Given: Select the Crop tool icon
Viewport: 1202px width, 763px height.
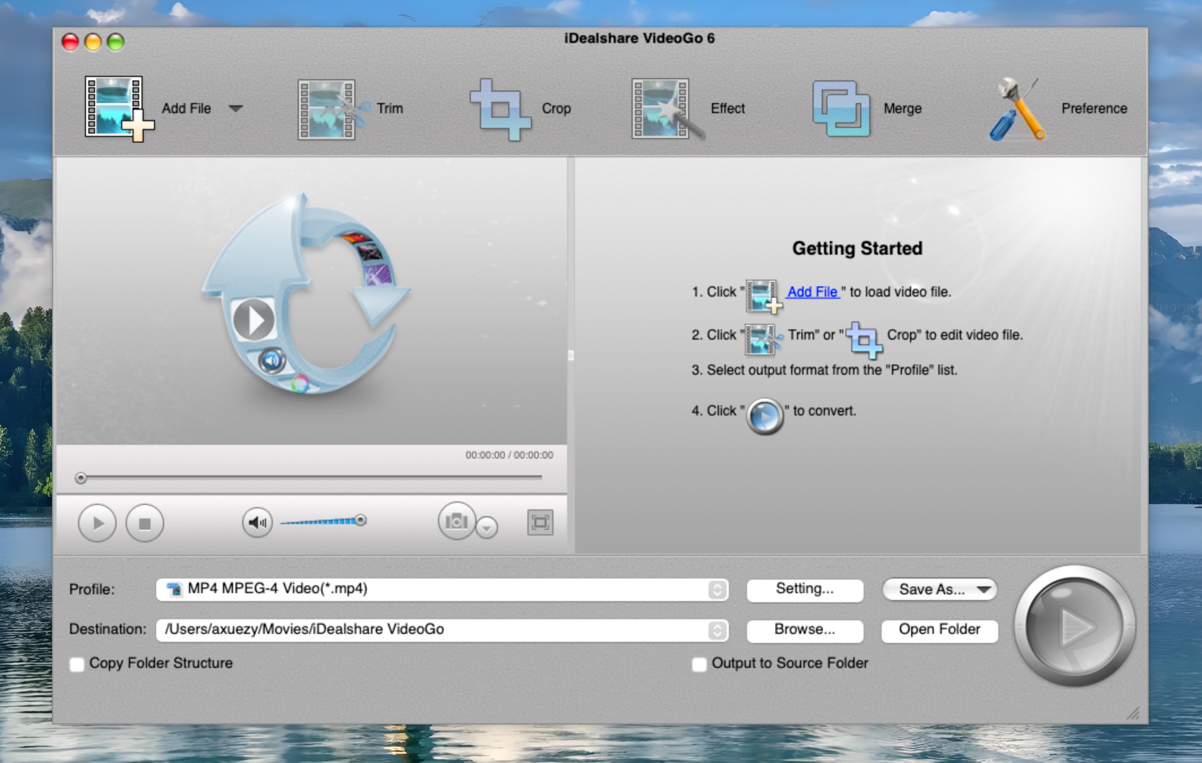Looking at the screenshot, I should (501, 109).
